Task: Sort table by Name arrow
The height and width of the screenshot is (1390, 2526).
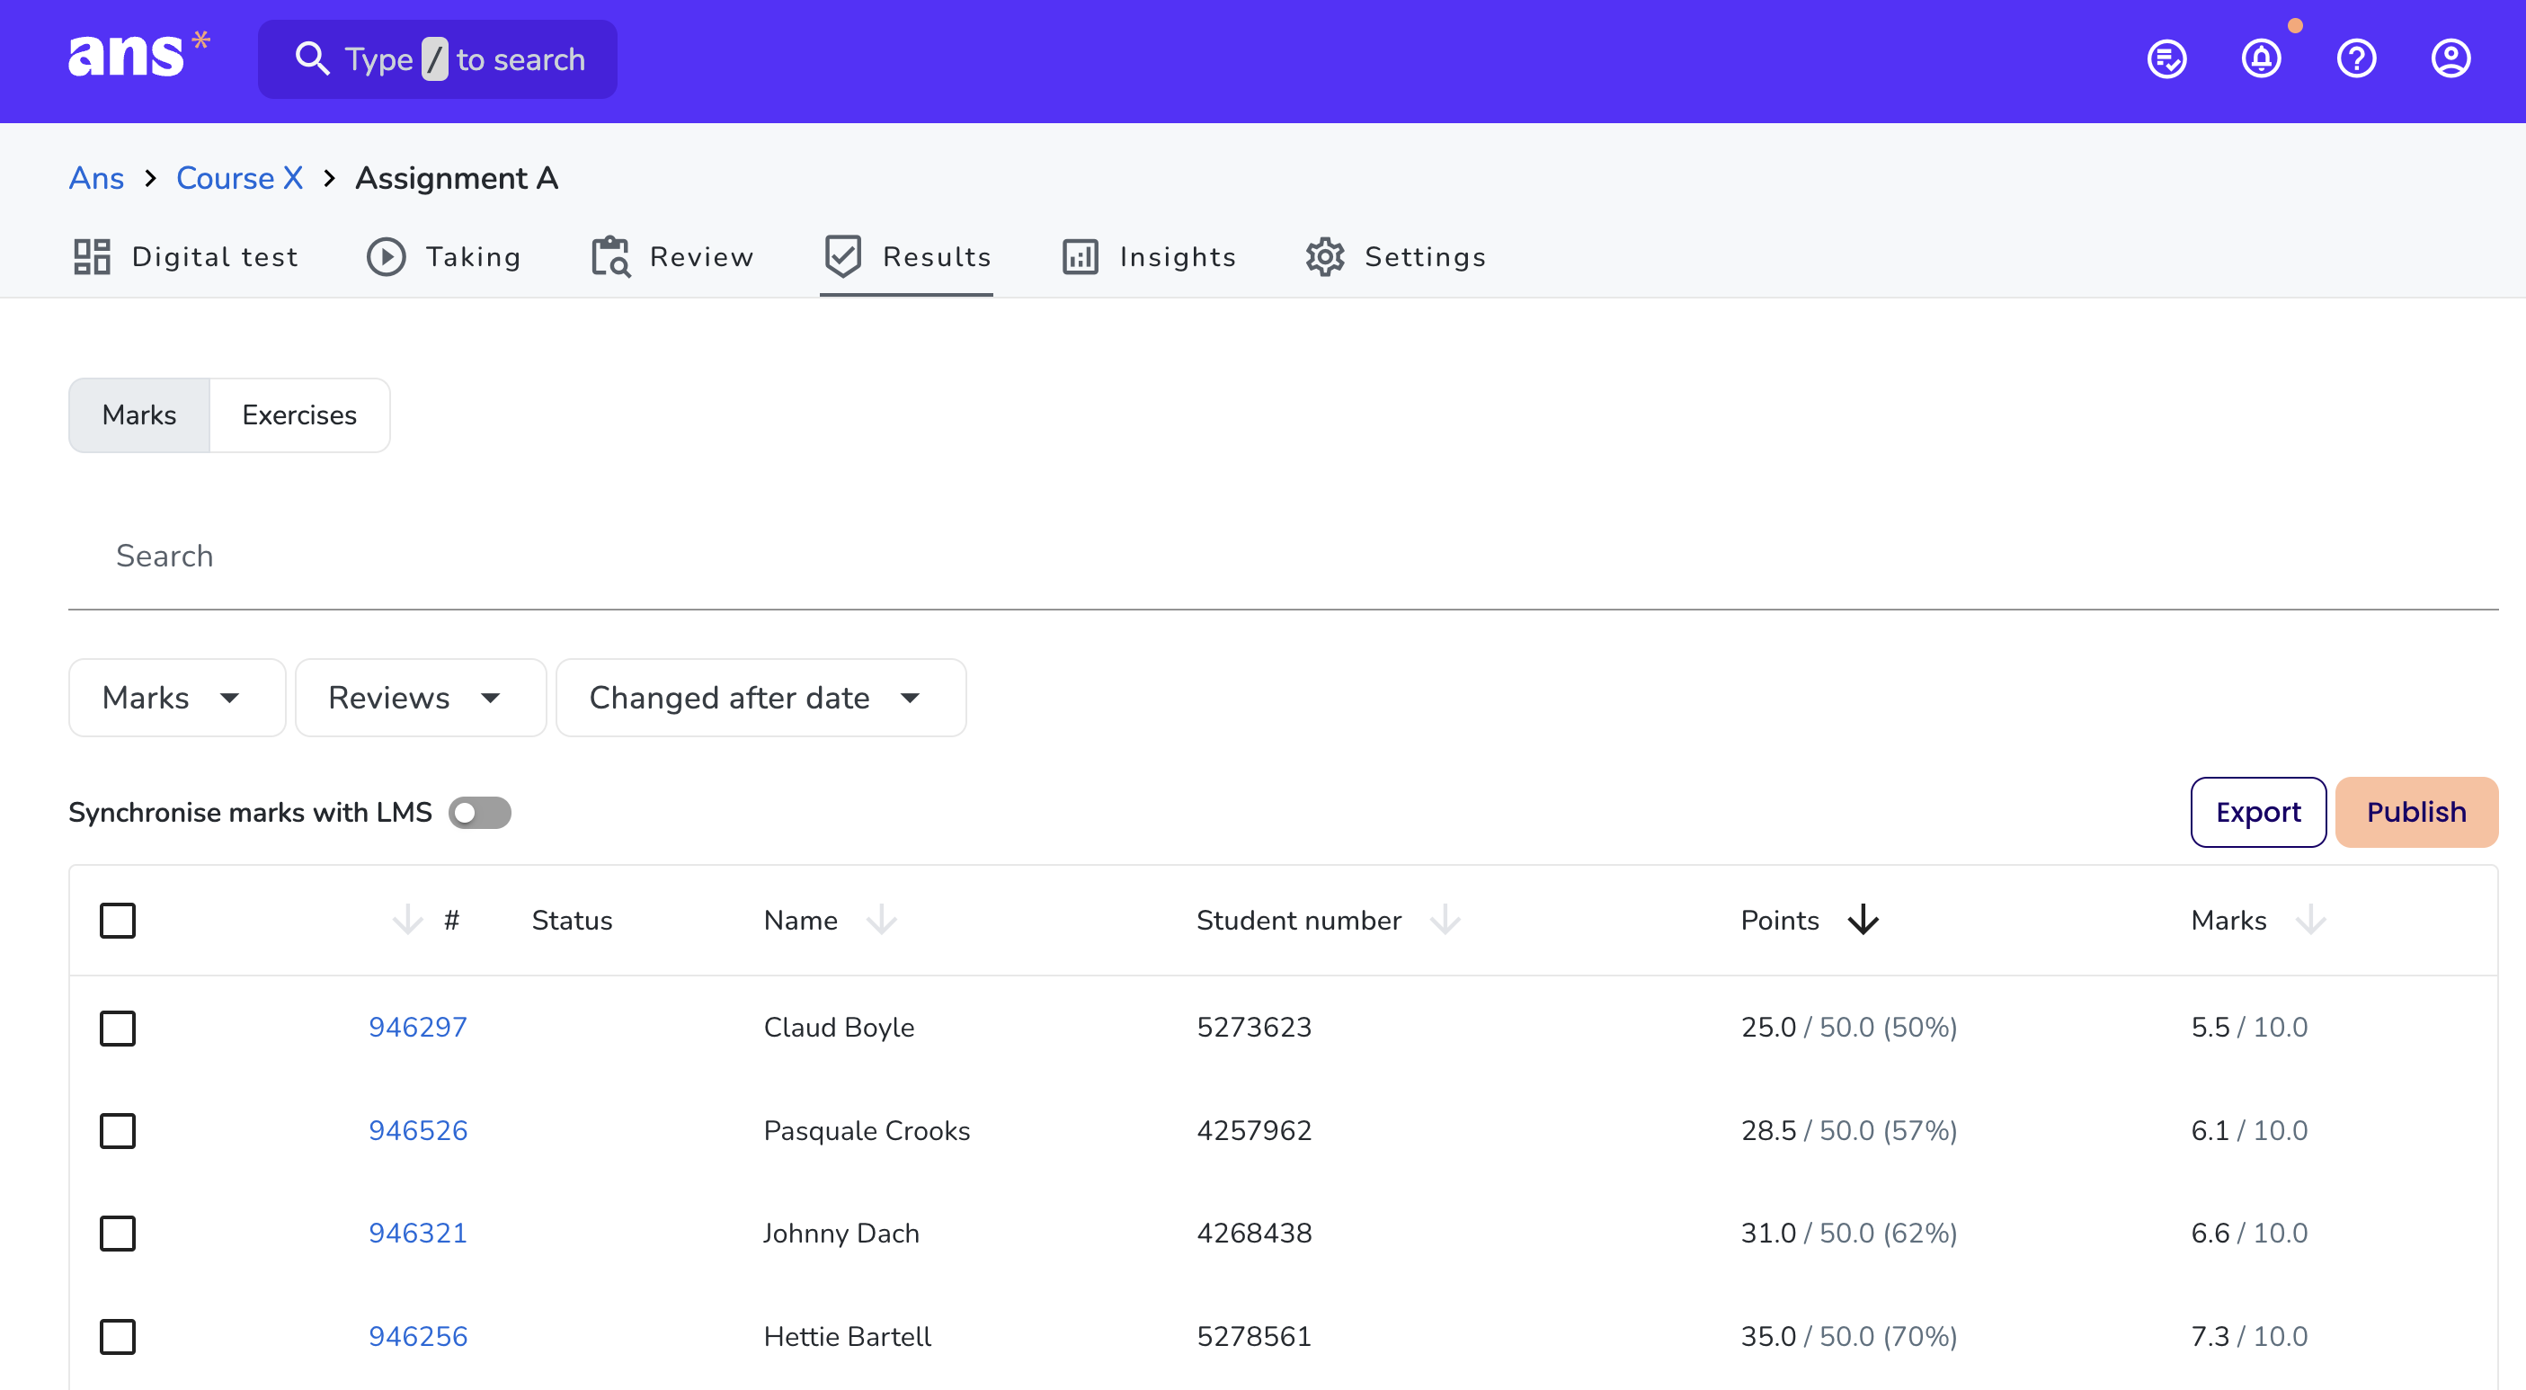Action: (x=882, y=920)
